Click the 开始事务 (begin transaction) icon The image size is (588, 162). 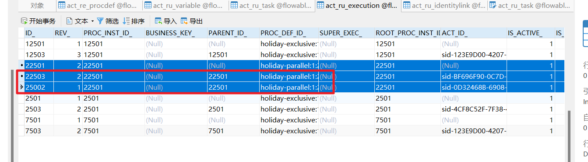tap(25, 21)
